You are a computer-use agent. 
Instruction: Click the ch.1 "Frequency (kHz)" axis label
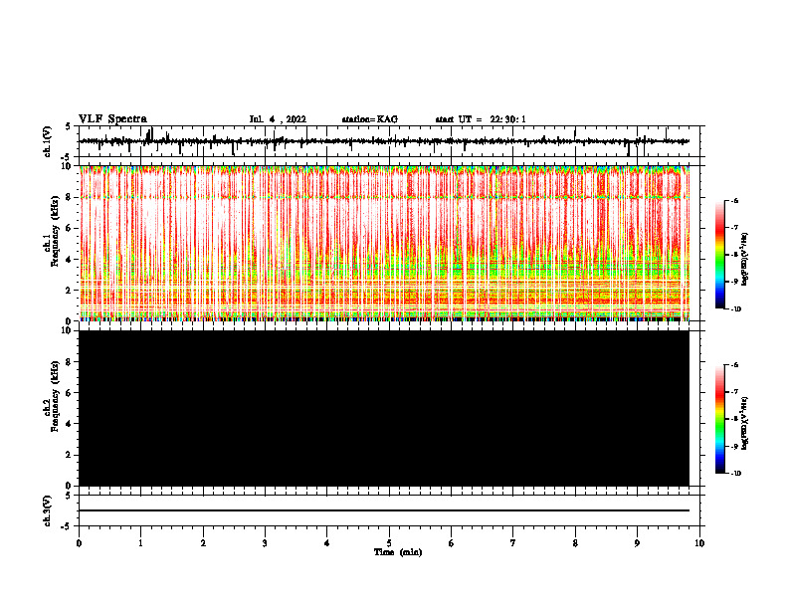[x=56, y=232]
